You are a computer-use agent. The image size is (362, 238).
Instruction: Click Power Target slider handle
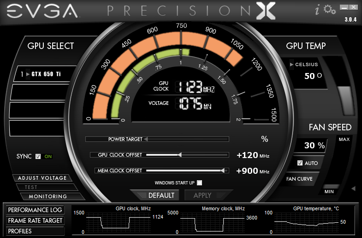146,139
